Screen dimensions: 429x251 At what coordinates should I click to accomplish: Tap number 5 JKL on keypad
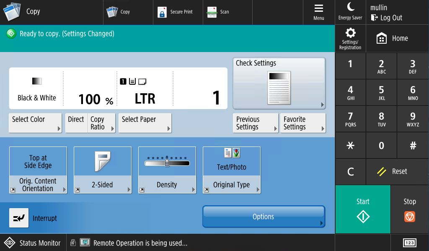pyautogui.click(x=381, y=93)
